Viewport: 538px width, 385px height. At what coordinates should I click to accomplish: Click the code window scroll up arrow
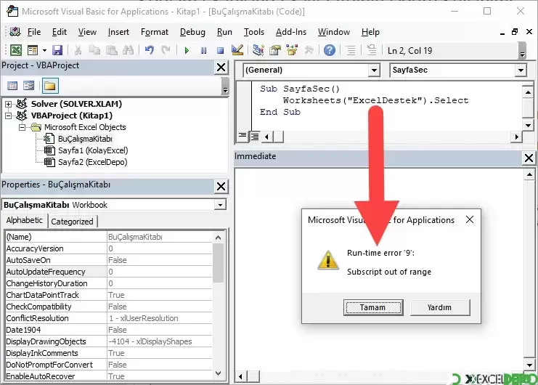(528, 92)
